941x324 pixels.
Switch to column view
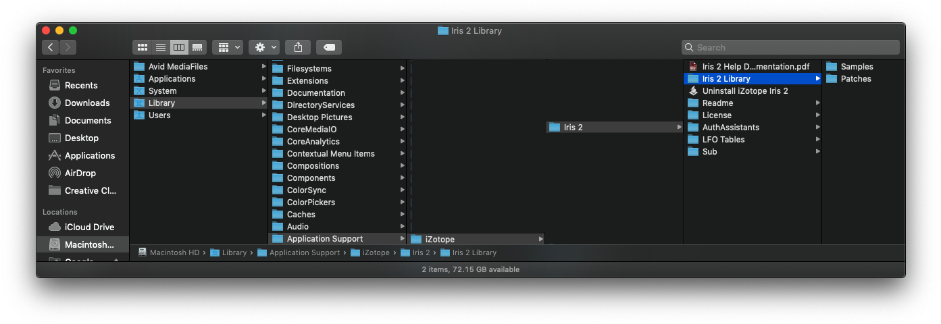coord(179,47)
